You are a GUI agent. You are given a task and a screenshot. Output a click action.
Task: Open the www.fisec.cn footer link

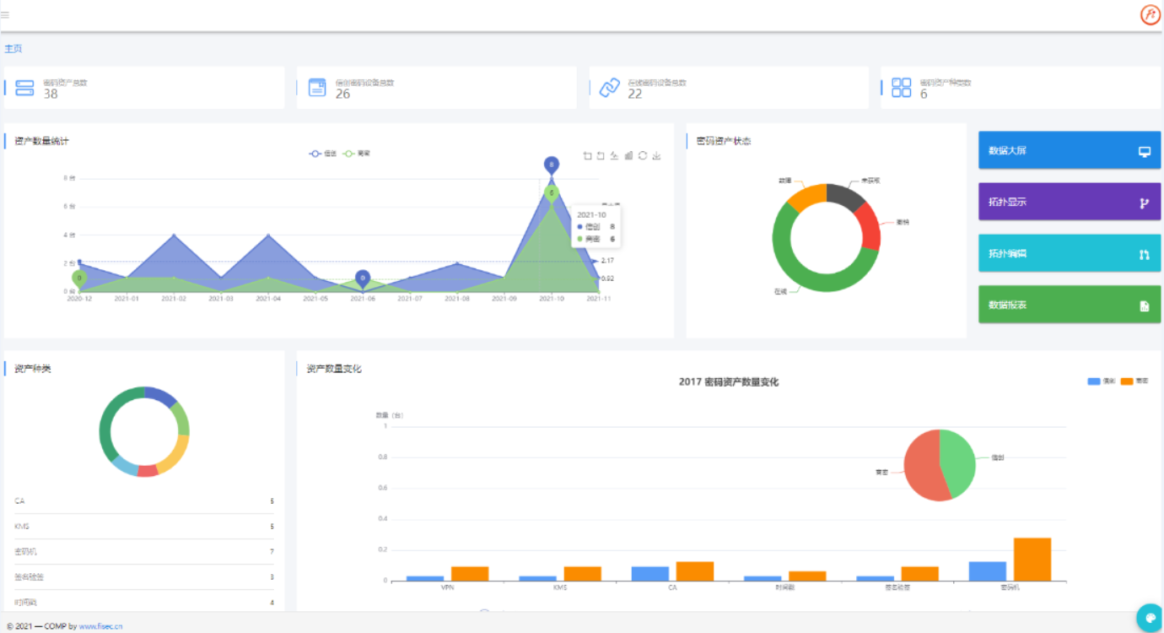[x=100, y=626]
